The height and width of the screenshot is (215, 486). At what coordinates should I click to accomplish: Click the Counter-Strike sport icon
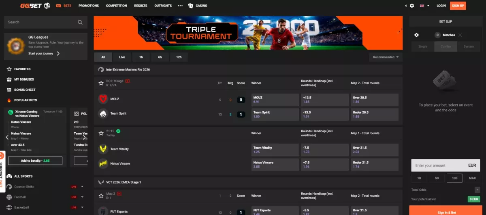pyautogui.click(x=9, y=186)
